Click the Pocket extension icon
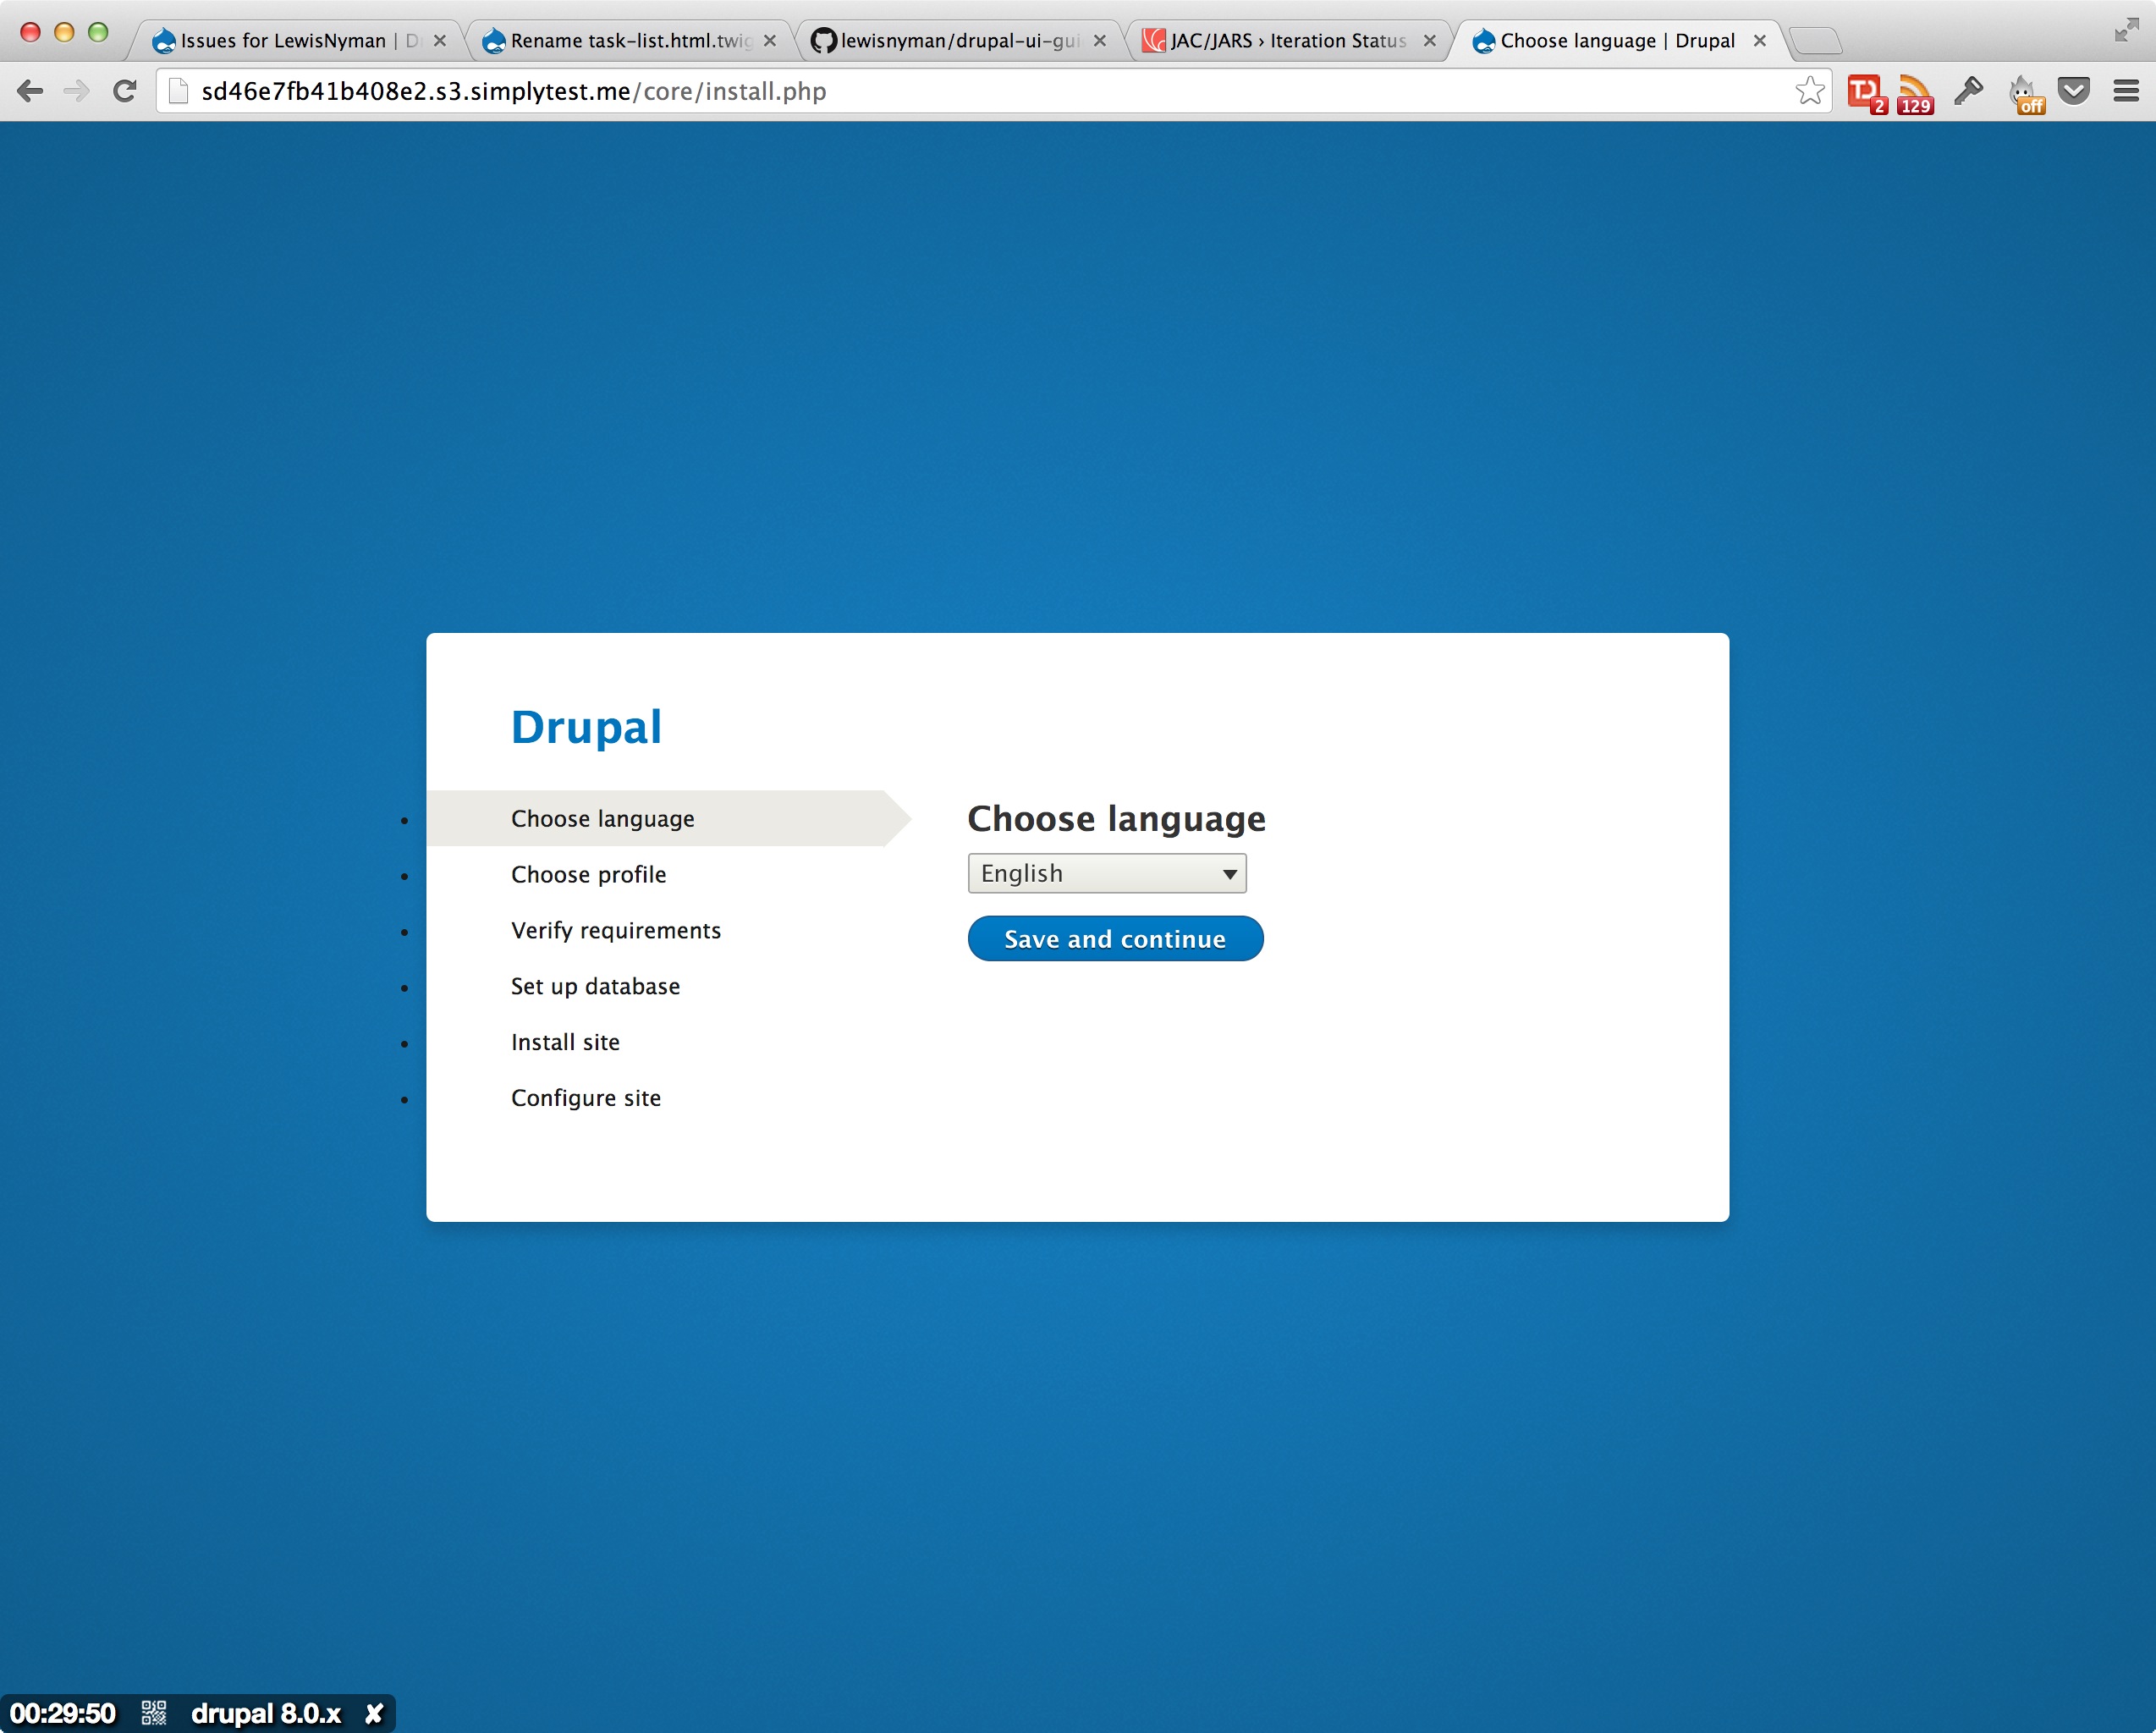The height and width of the screenshot is (1733, 2156). click(x=2075, y=91)
